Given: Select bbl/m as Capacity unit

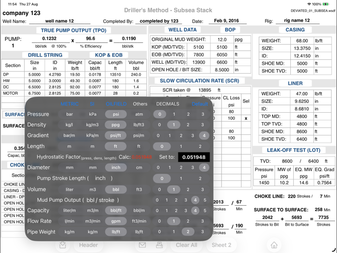Looking at the screenshot, I should click(x=139, y=211).
